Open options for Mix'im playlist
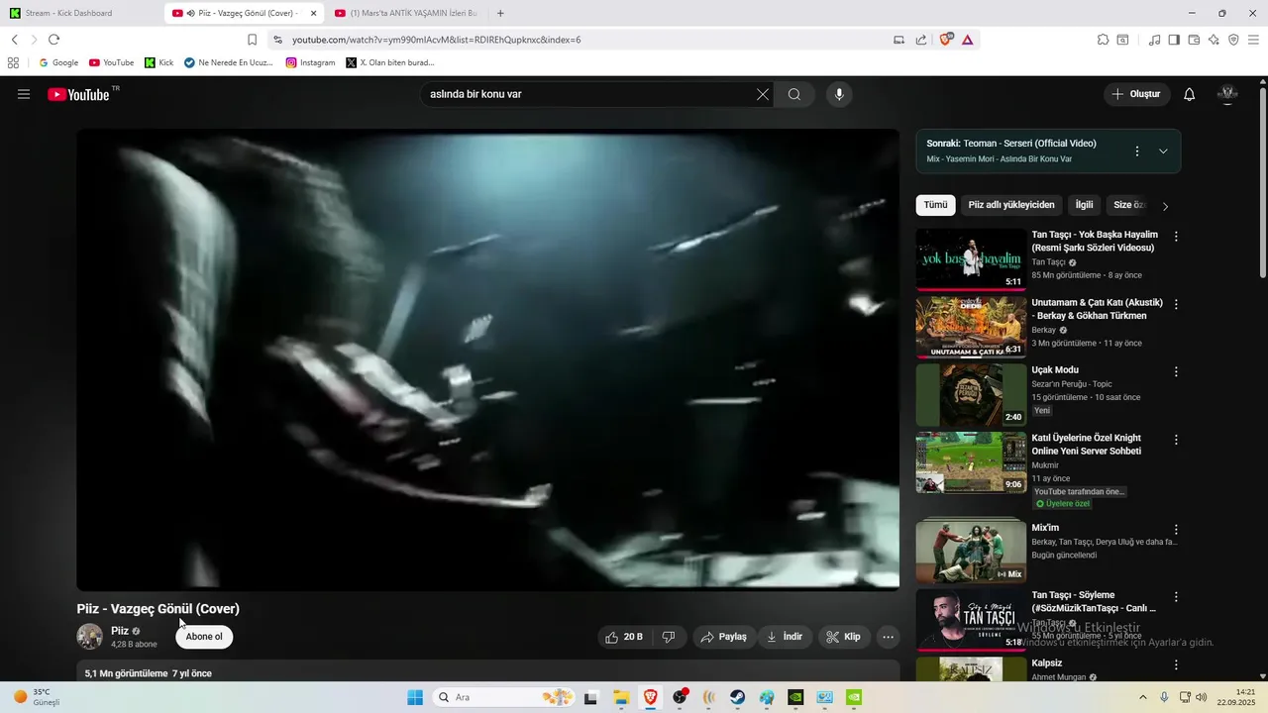Viewport: 1268px width, 713px height. pos(1176,529)
